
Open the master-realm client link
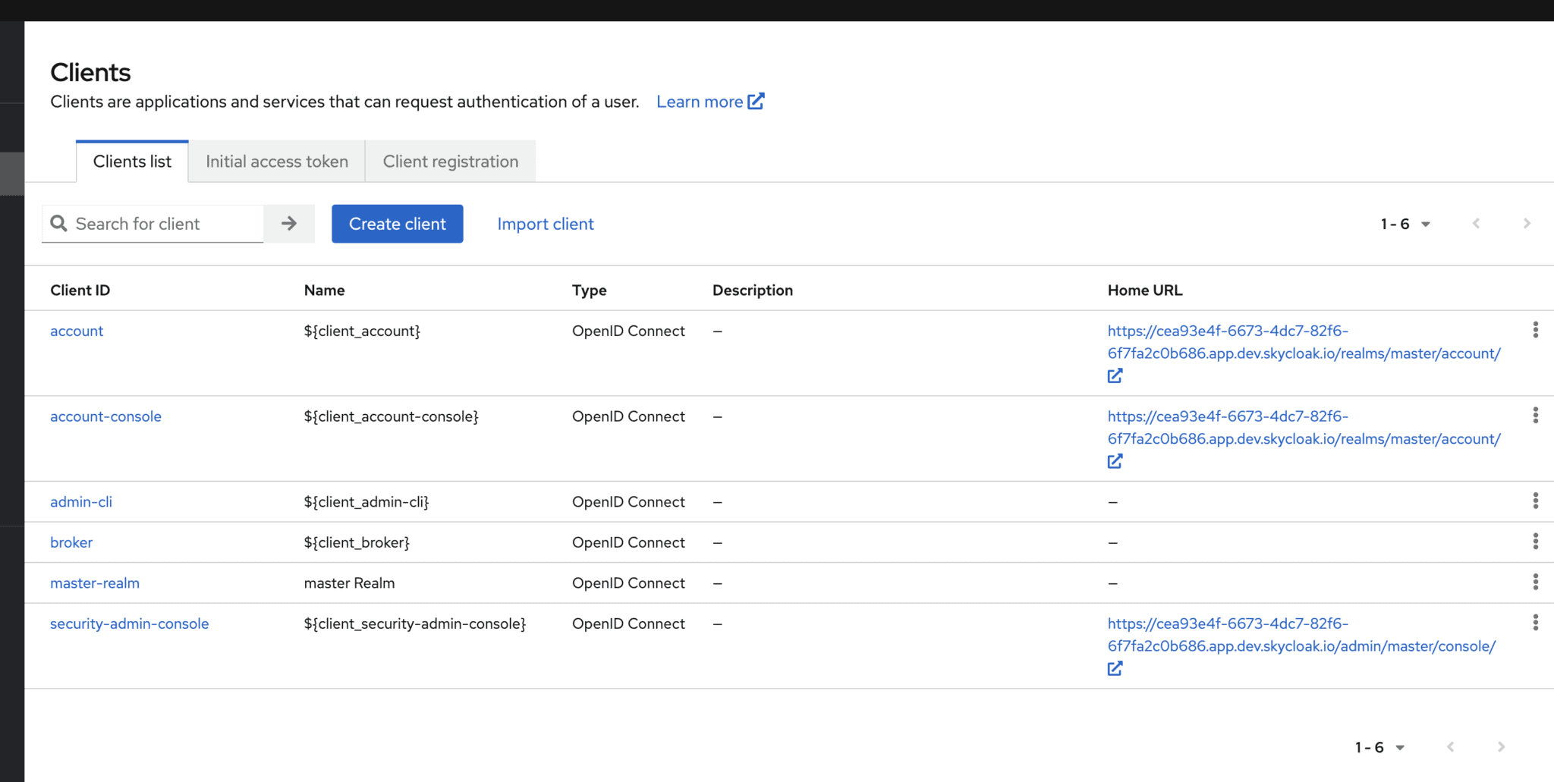coord(95,583)
